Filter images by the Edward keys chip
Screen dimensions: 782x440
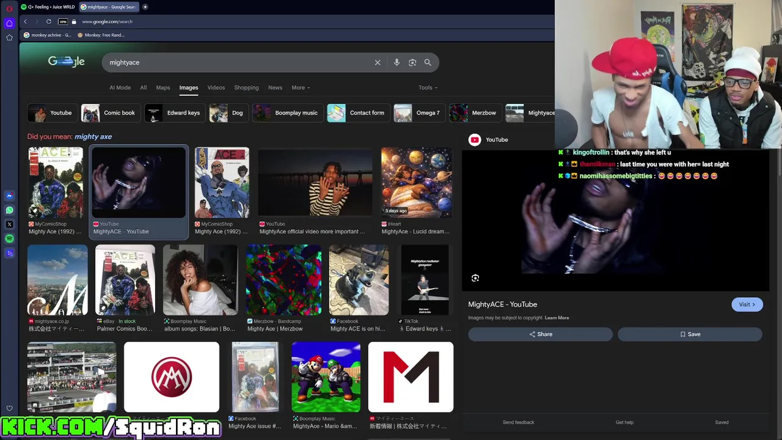tap(174, 112)
